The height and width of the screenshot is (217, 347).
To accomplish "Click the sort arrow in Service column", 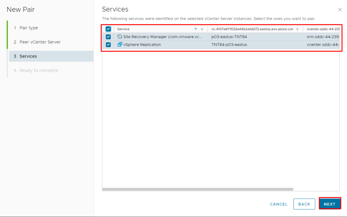I will coord(196,29).
